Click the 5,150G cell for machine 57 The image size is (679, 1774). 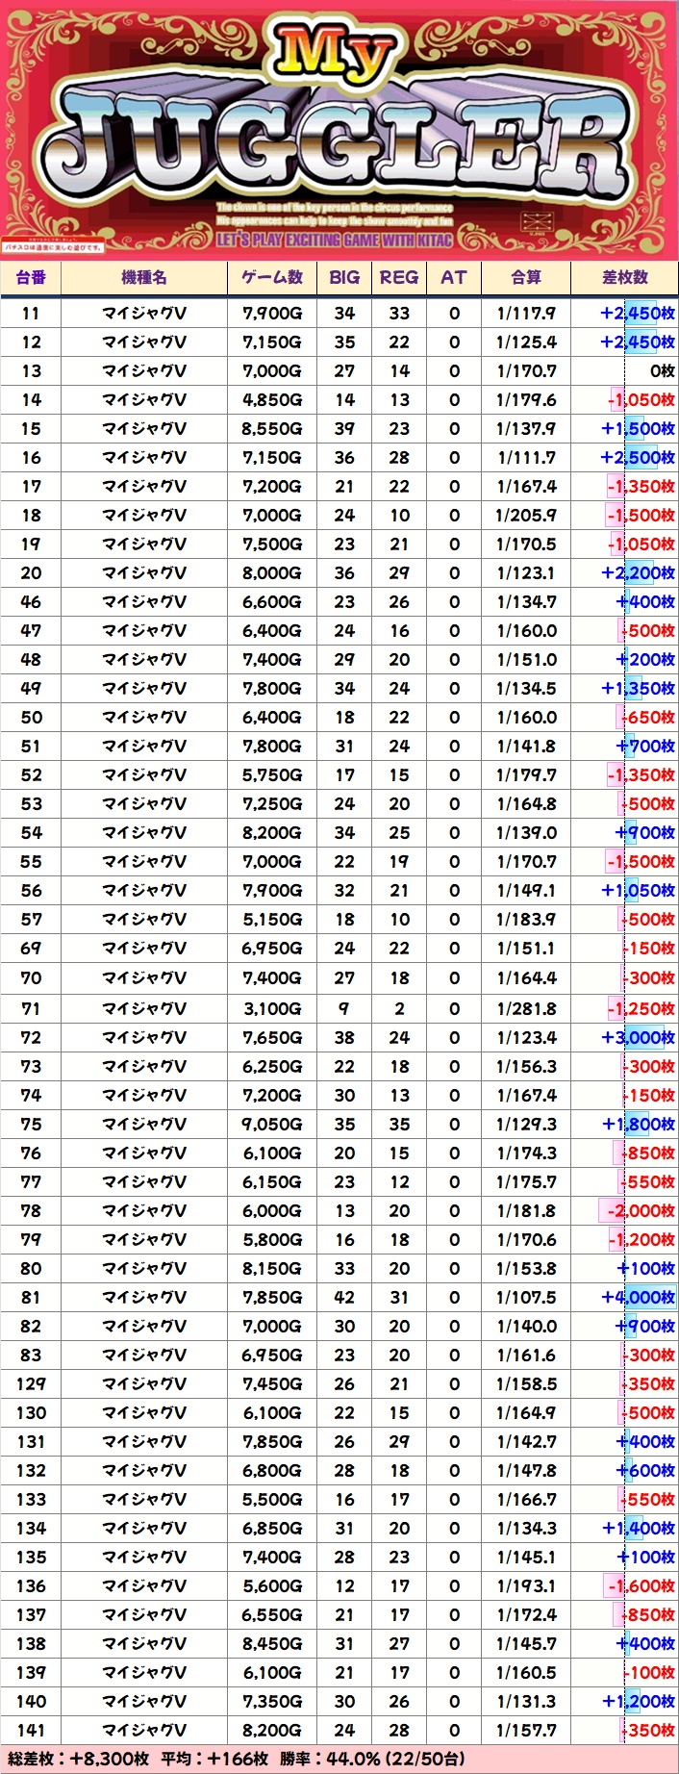coord(272,919)
